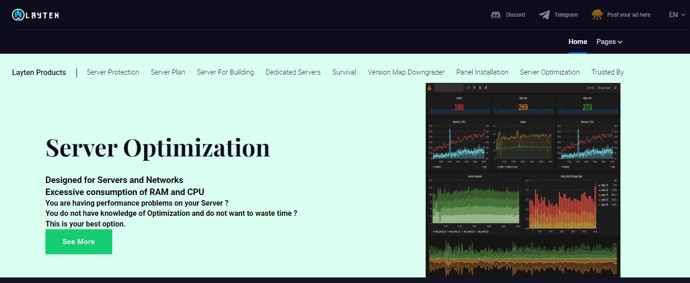
Task: Click the Discord text link
Action: point(515,15)
